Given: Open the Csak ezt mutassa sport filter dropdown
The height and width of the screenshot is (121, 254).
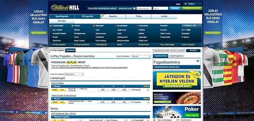Looking at the screenshot, I should [74, 74].
